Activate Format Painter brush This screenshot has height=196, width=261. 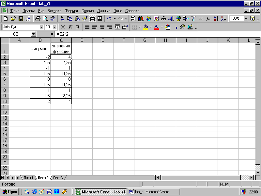coord(85,19)
